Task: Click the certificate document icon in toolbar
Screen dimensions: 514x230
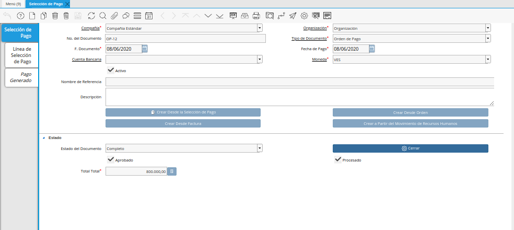Action: (327, 16)
